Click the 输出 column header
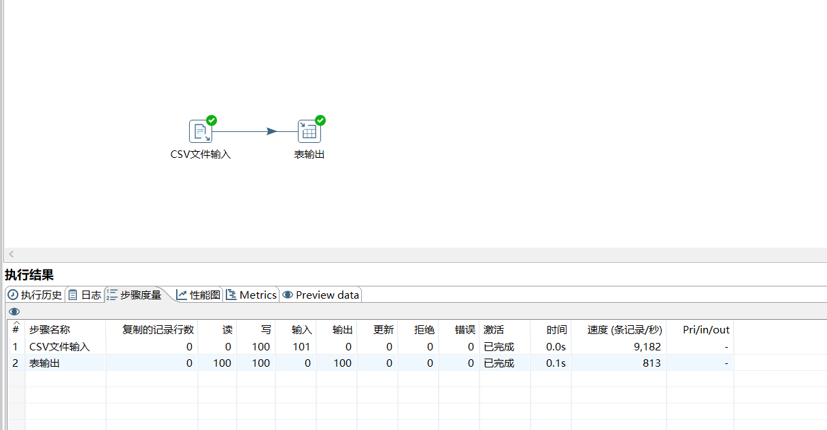Viewport: 827px width, 430px height. (337, 329)
